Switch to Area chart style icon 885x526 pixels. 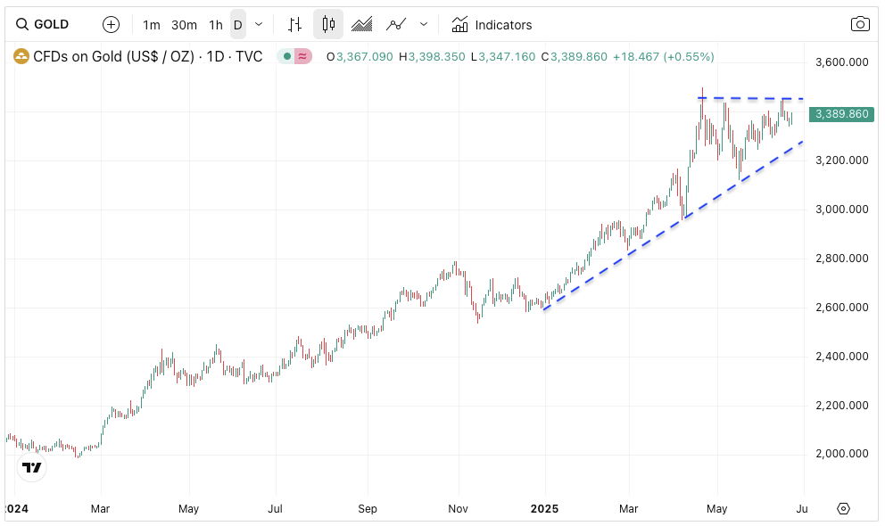(x=362, y=25)
